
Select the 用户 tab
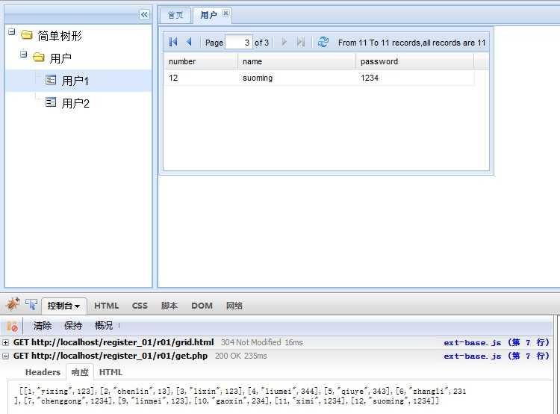click(x=208, y=15)
